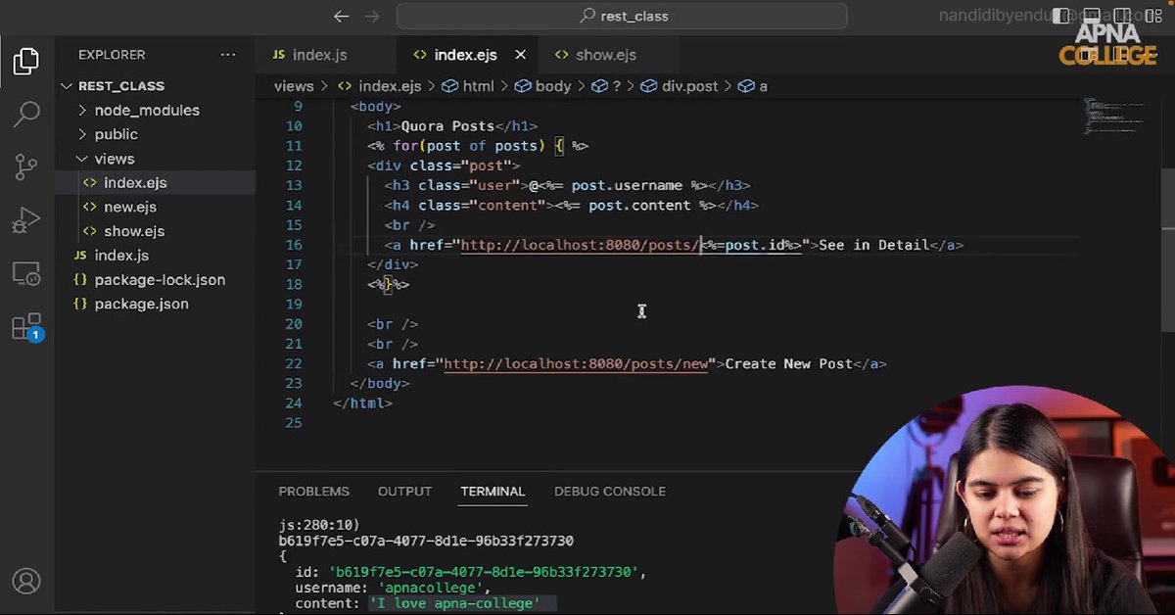Close the index.ejs editor tab

[520, 55]
